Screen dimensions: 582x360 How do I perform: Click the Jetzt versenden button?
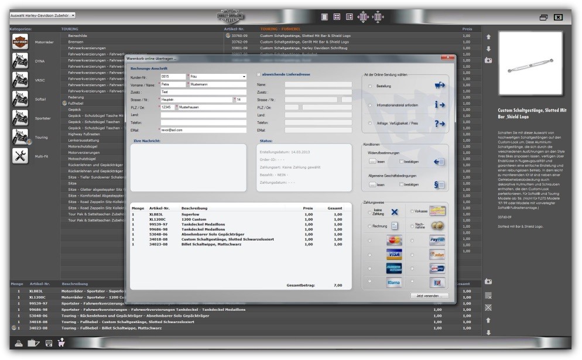430,296
